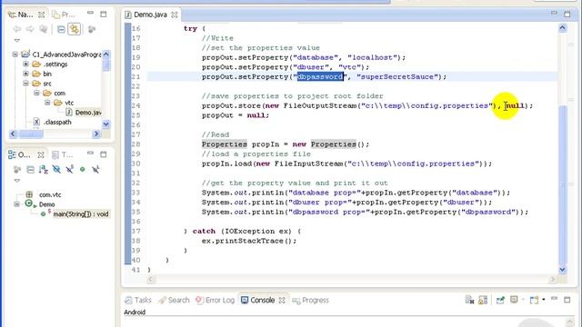582x327 pixels.
Task: Collapse the com folder
Action: pyautogui.click(x=36, y=93)
